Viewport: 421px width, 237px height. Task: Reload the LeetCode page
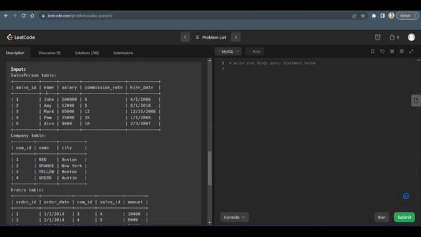tap(24, 16)
